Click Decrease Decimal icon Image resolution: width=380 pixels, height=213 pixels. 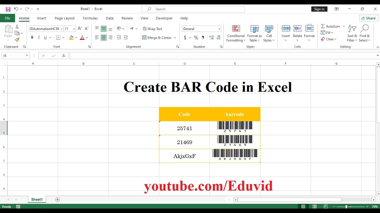(x=218, y=38)
